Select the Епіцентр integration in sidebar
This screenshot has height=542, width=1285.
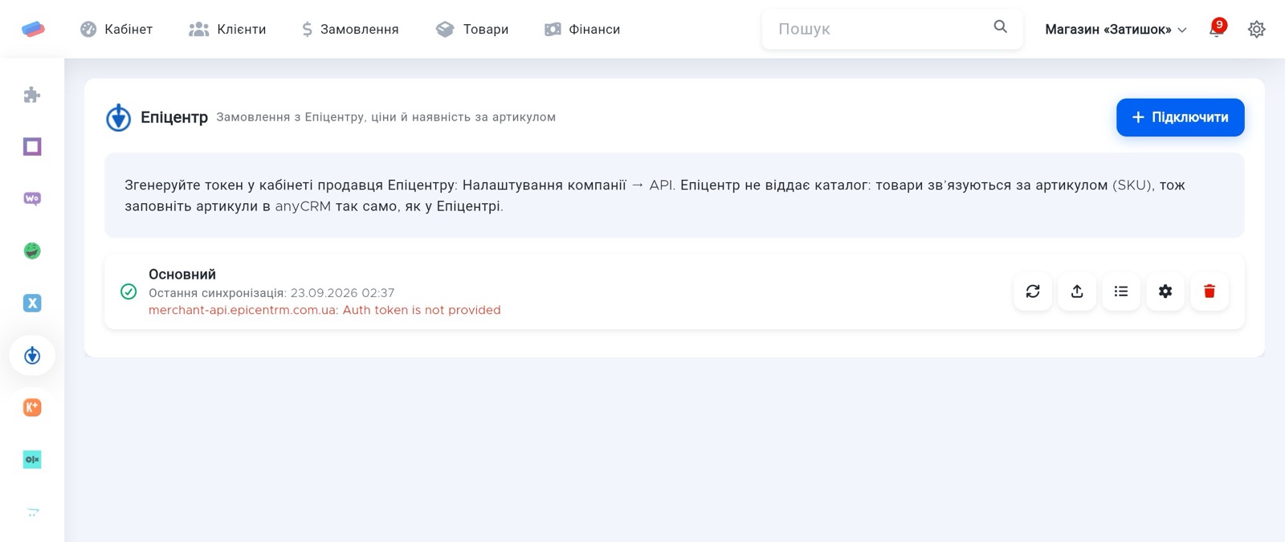[32, 356]
